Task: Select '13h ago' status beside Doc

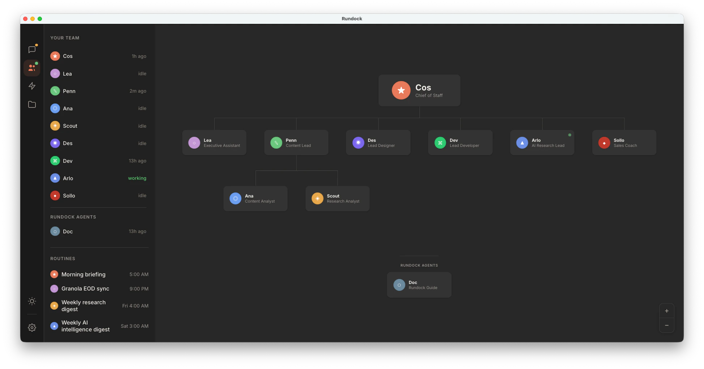Action: point(137,231)
